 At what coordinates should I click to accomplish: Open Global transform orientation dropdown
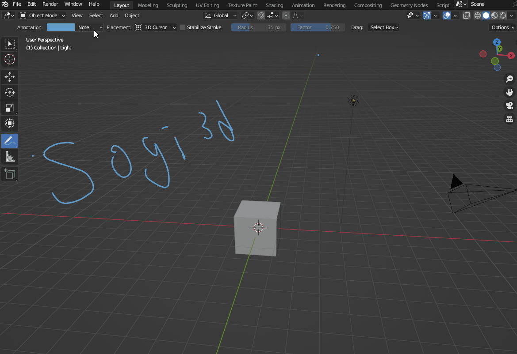tap(220, 15)
